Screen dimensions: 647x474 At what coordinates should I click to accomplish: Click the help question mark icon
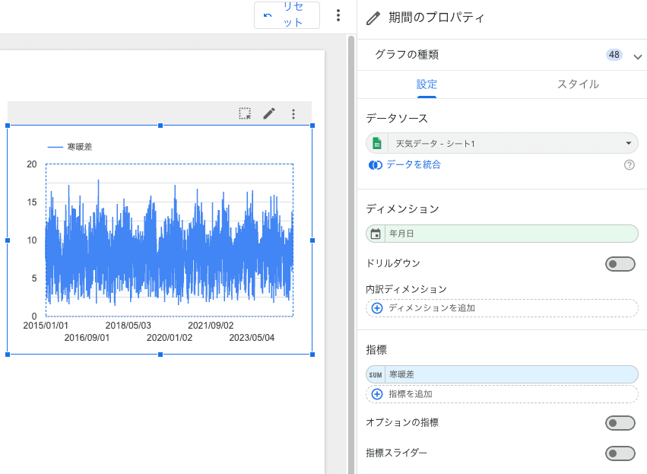(x=629, y=164)
